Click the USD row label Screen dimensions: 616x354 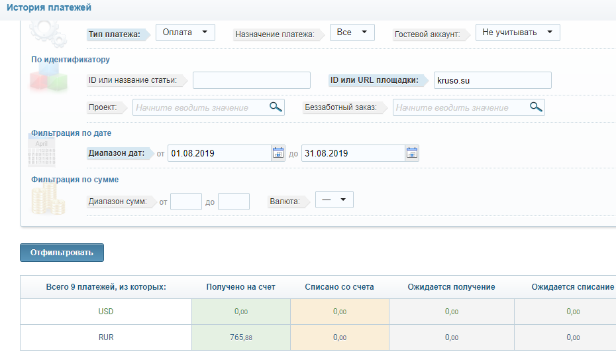click(x=106, y=312)
